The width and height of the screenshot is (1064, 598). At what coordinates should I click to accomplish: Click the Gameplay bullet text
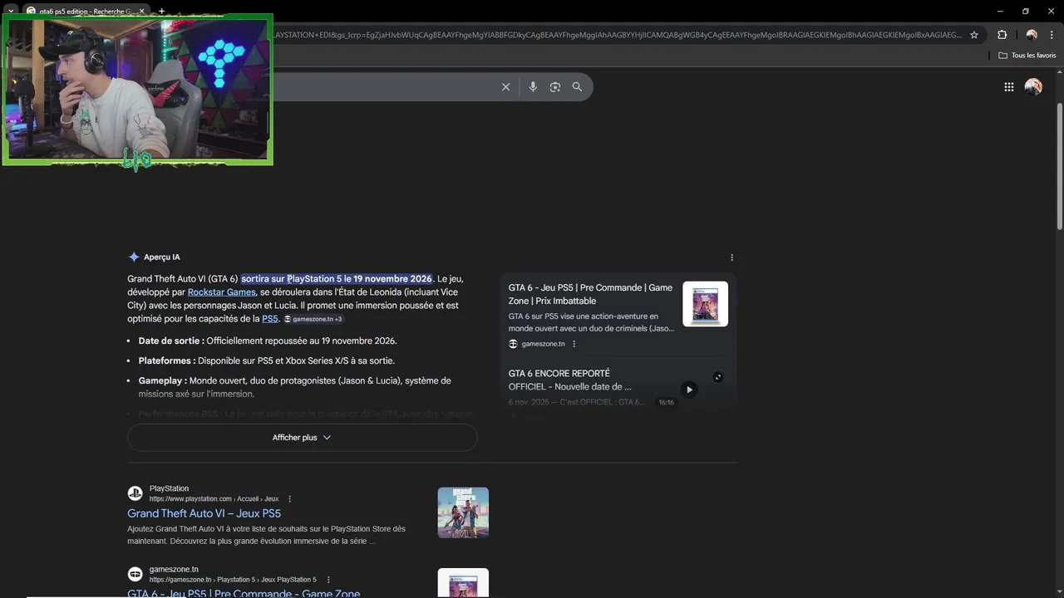pos(295,388)
